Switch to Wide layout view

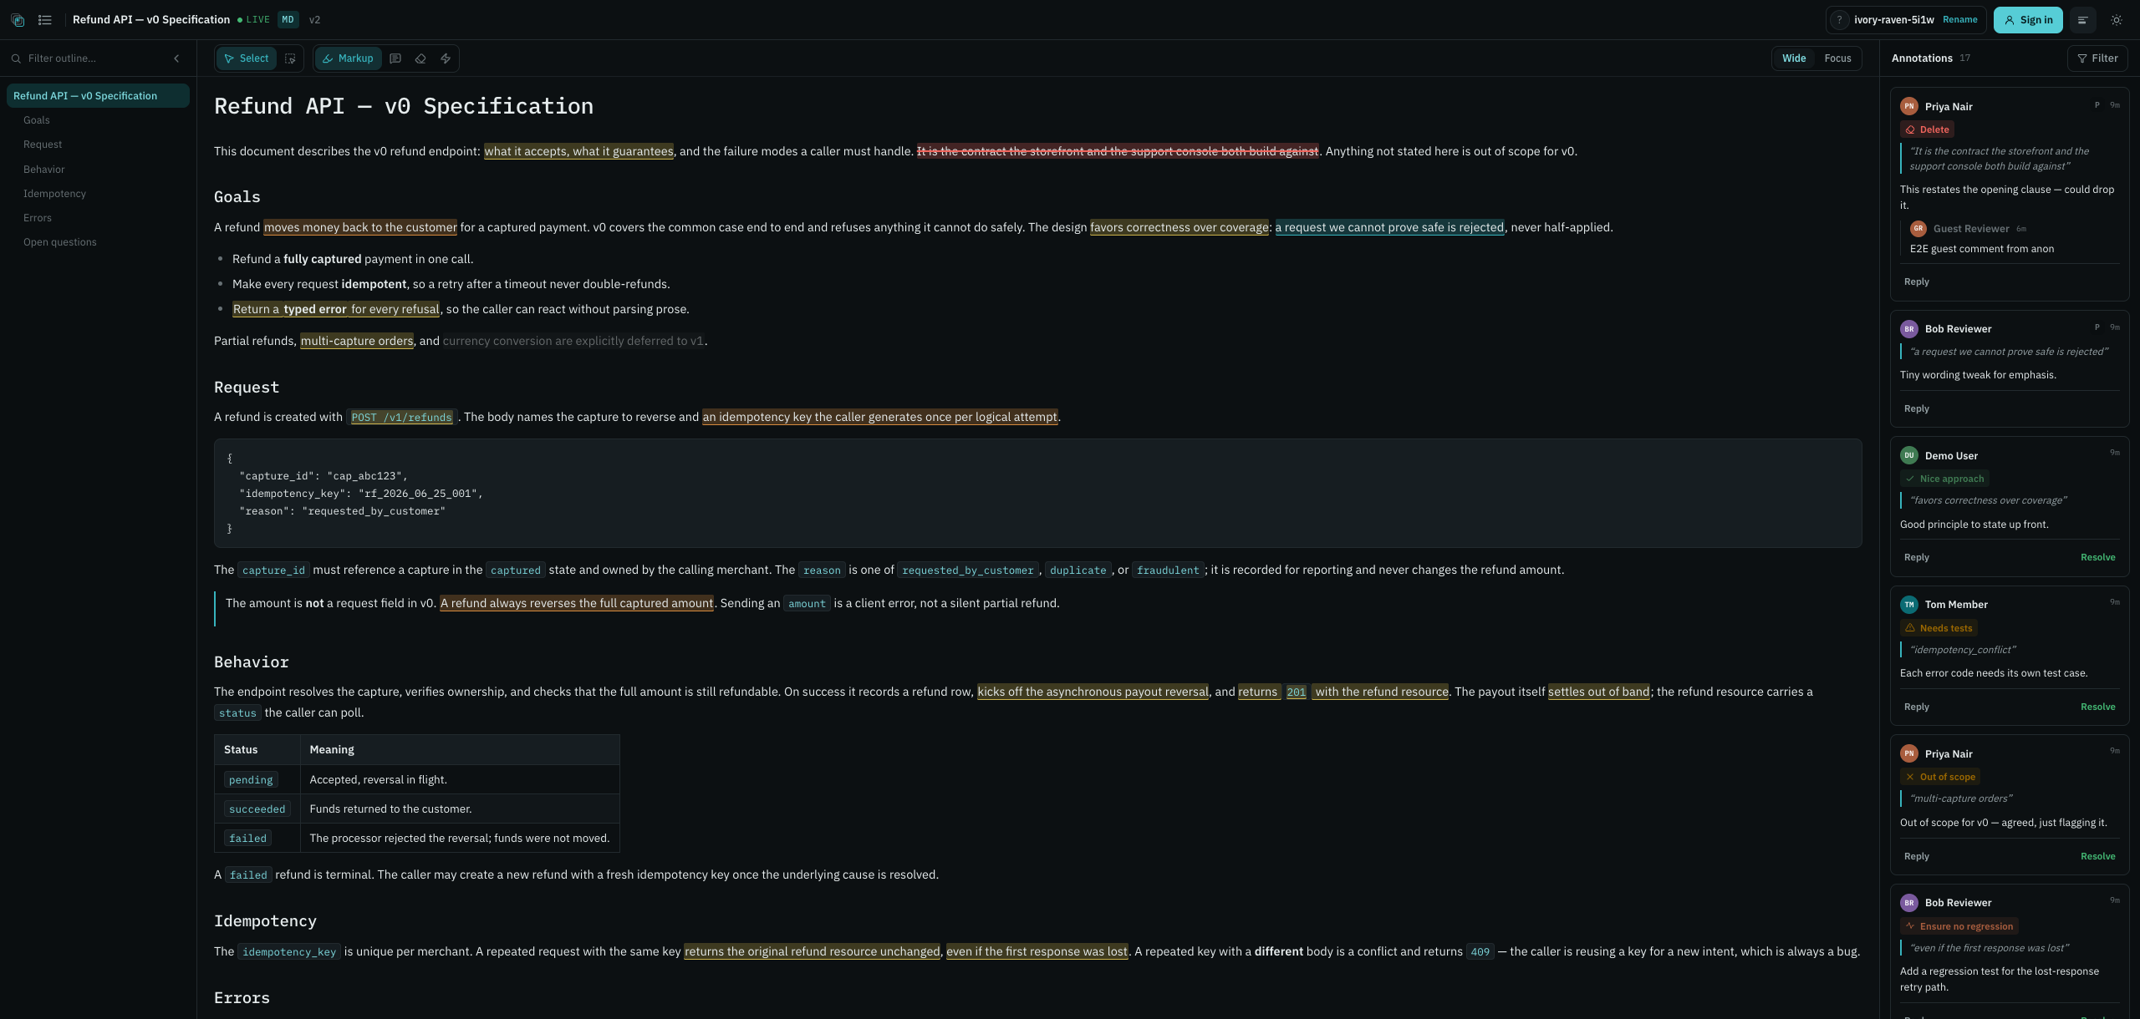1794,58
